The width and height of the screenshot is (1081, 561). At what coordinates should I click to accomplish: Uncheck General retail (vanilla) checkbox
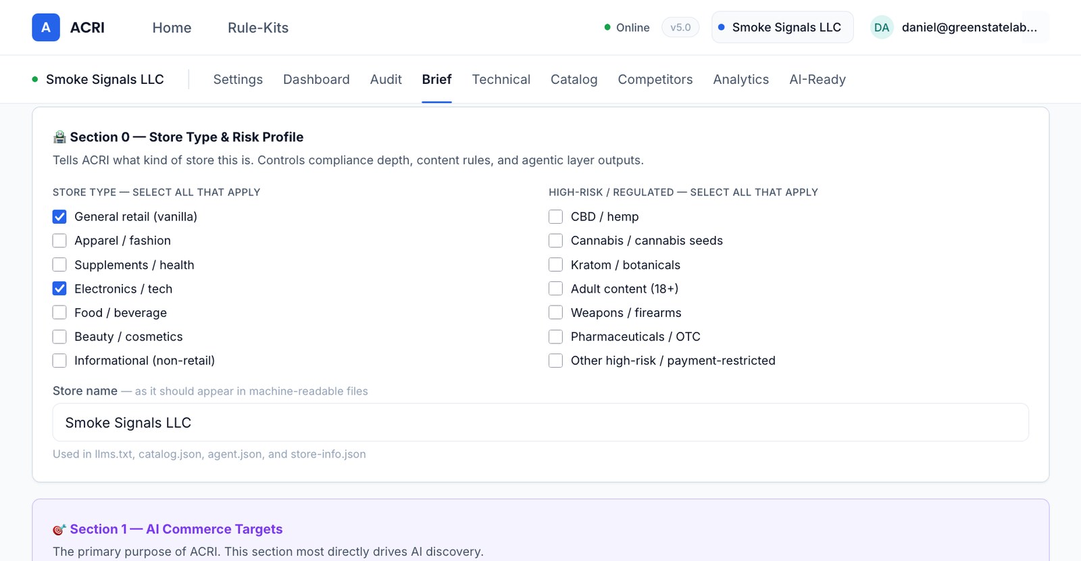[x=59, y=216]
